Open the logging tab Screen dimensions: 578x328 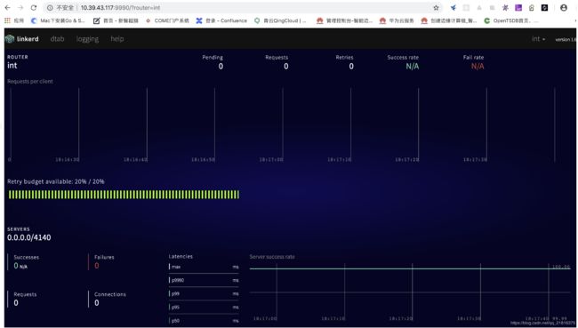pos(87,39)
